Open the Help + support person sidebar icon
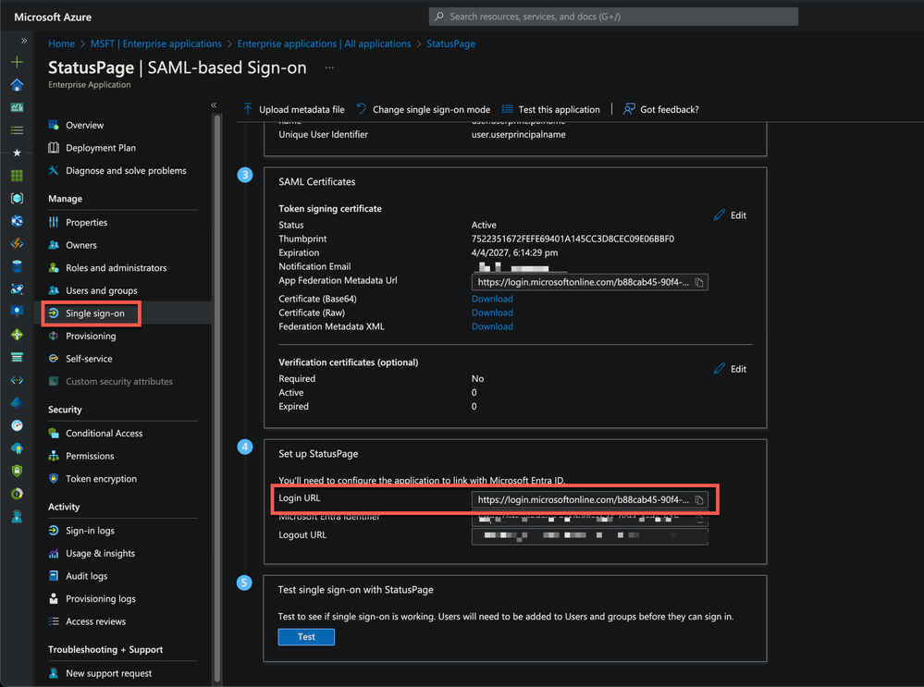The width and height of the screenshot is (924, 687). (x=17, y=517)
